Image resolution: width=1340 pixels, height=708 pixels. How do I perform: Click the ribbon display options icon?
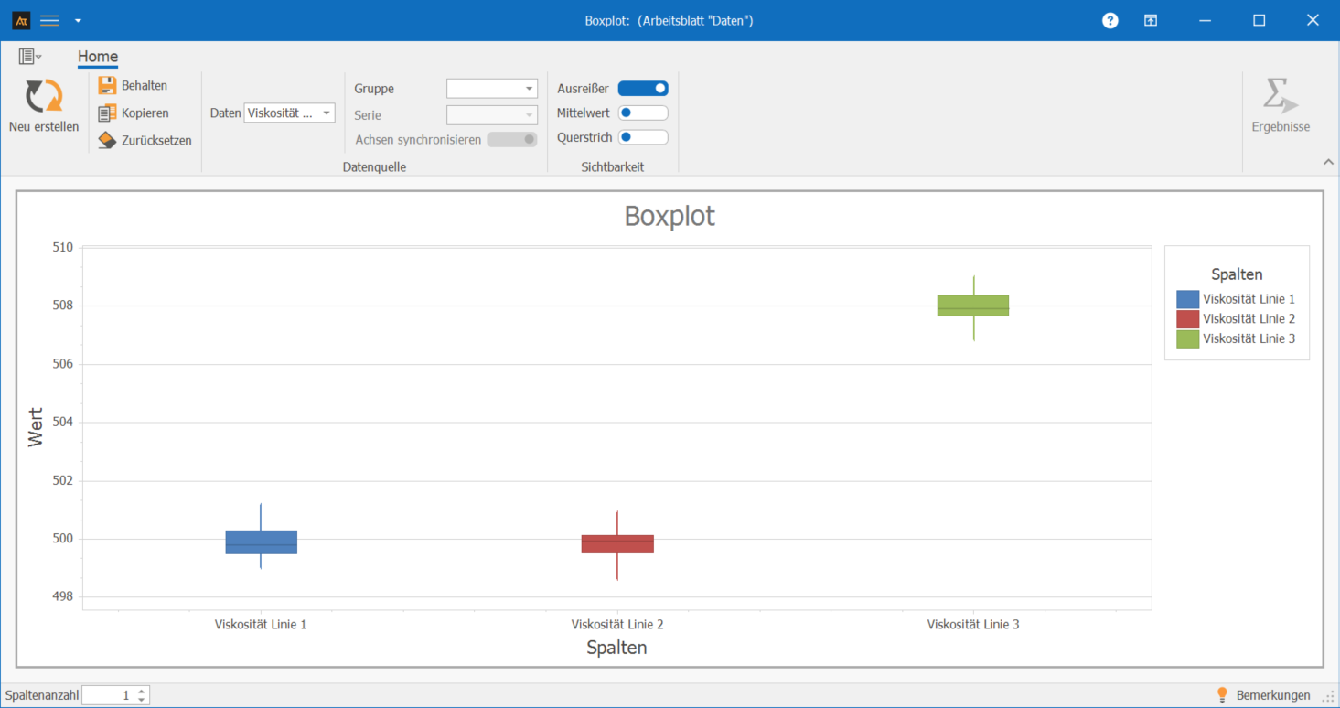[x=1151, y=20]
